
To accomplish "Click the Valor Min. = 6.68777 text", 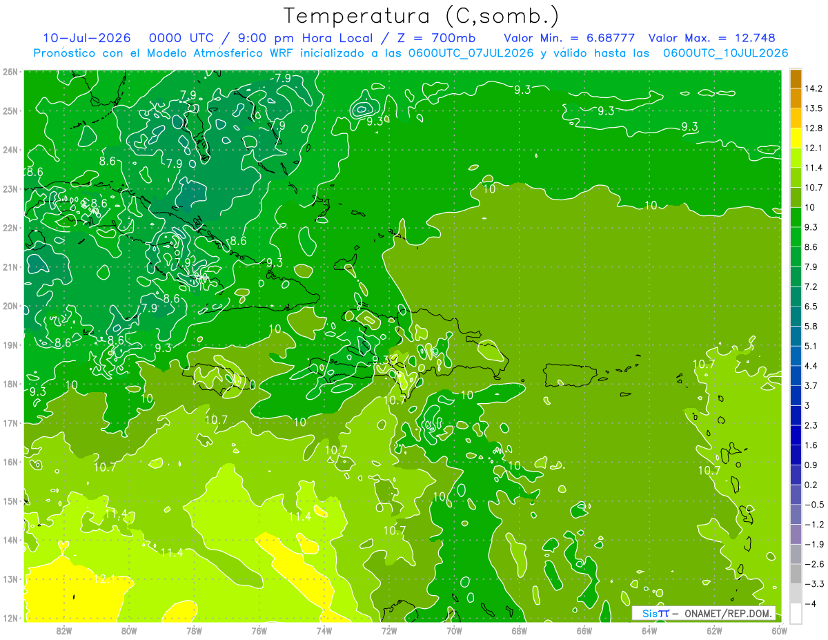I will 570,38.
